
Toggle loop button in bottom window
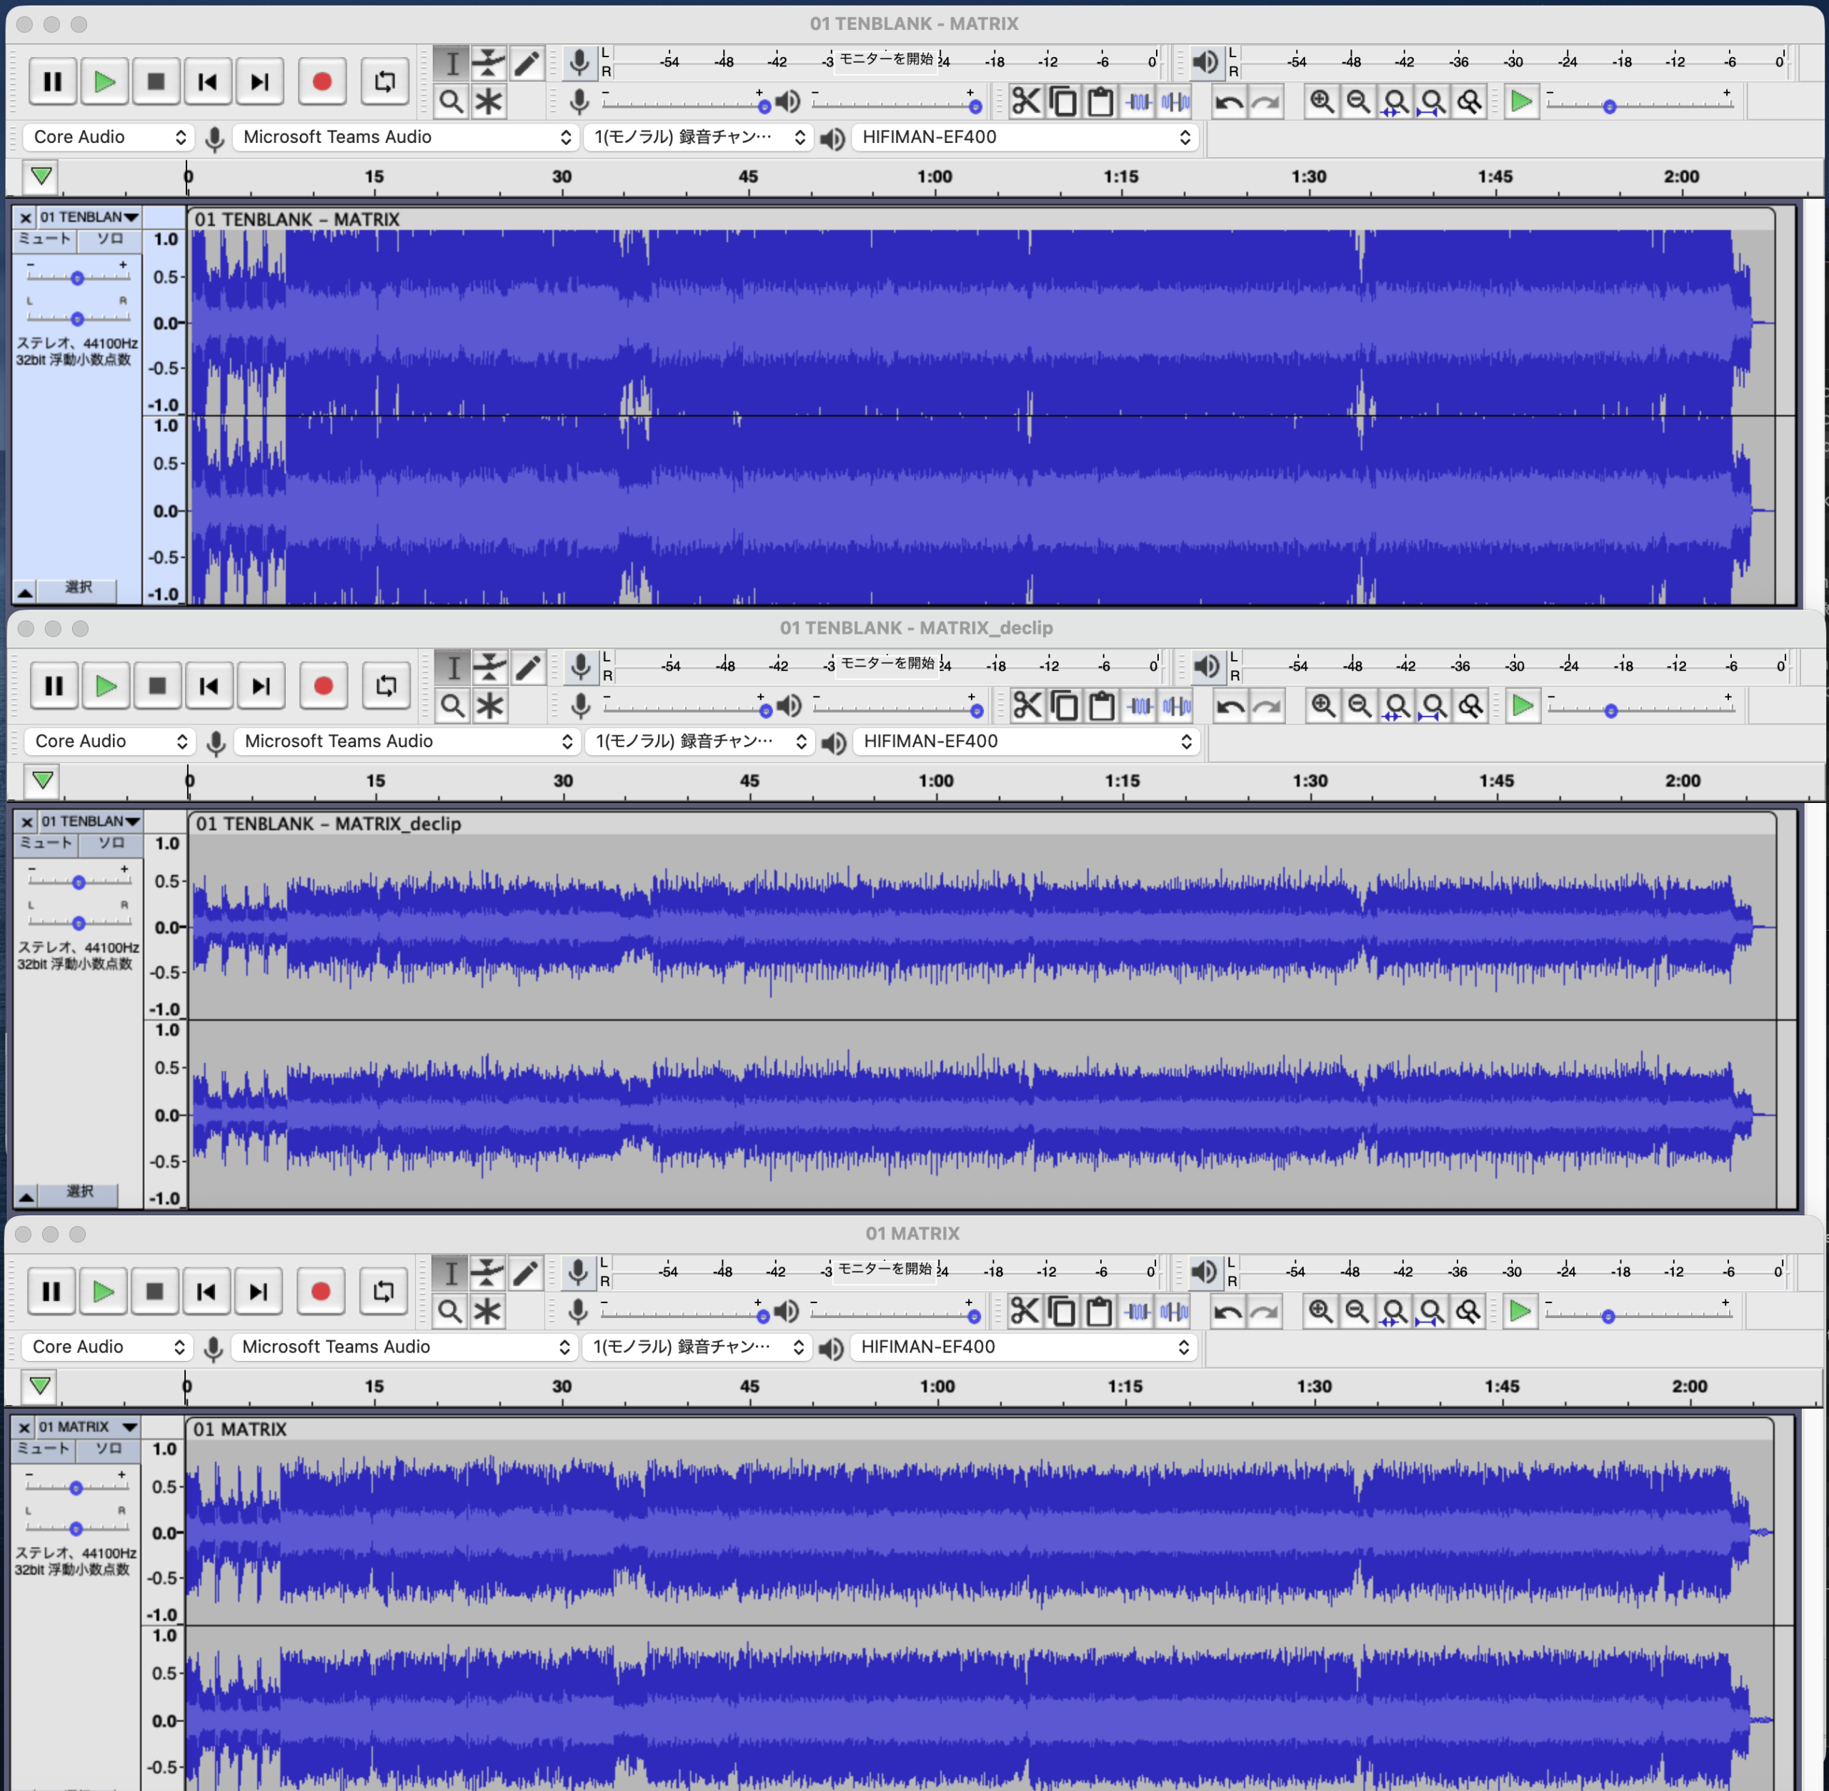pos(383,1292)
